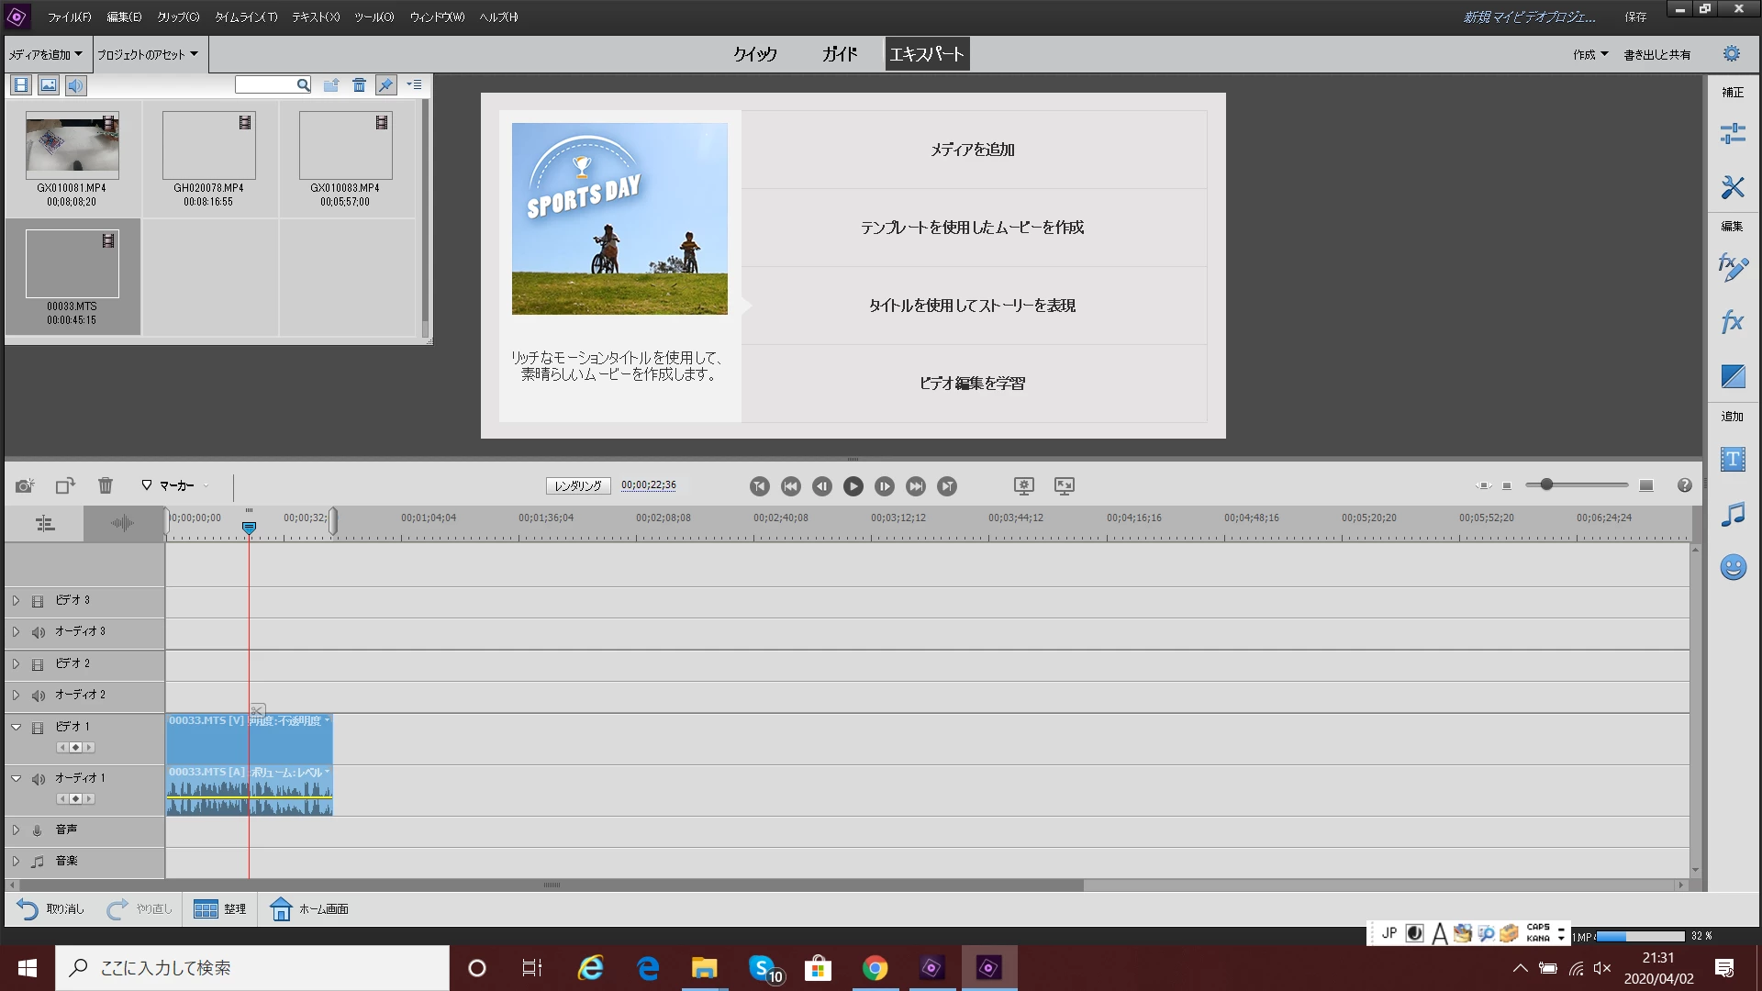Click テンプレートを使用したムービーを作成 link
This screenshot has height=991, width=1762.
pos(972,228)
